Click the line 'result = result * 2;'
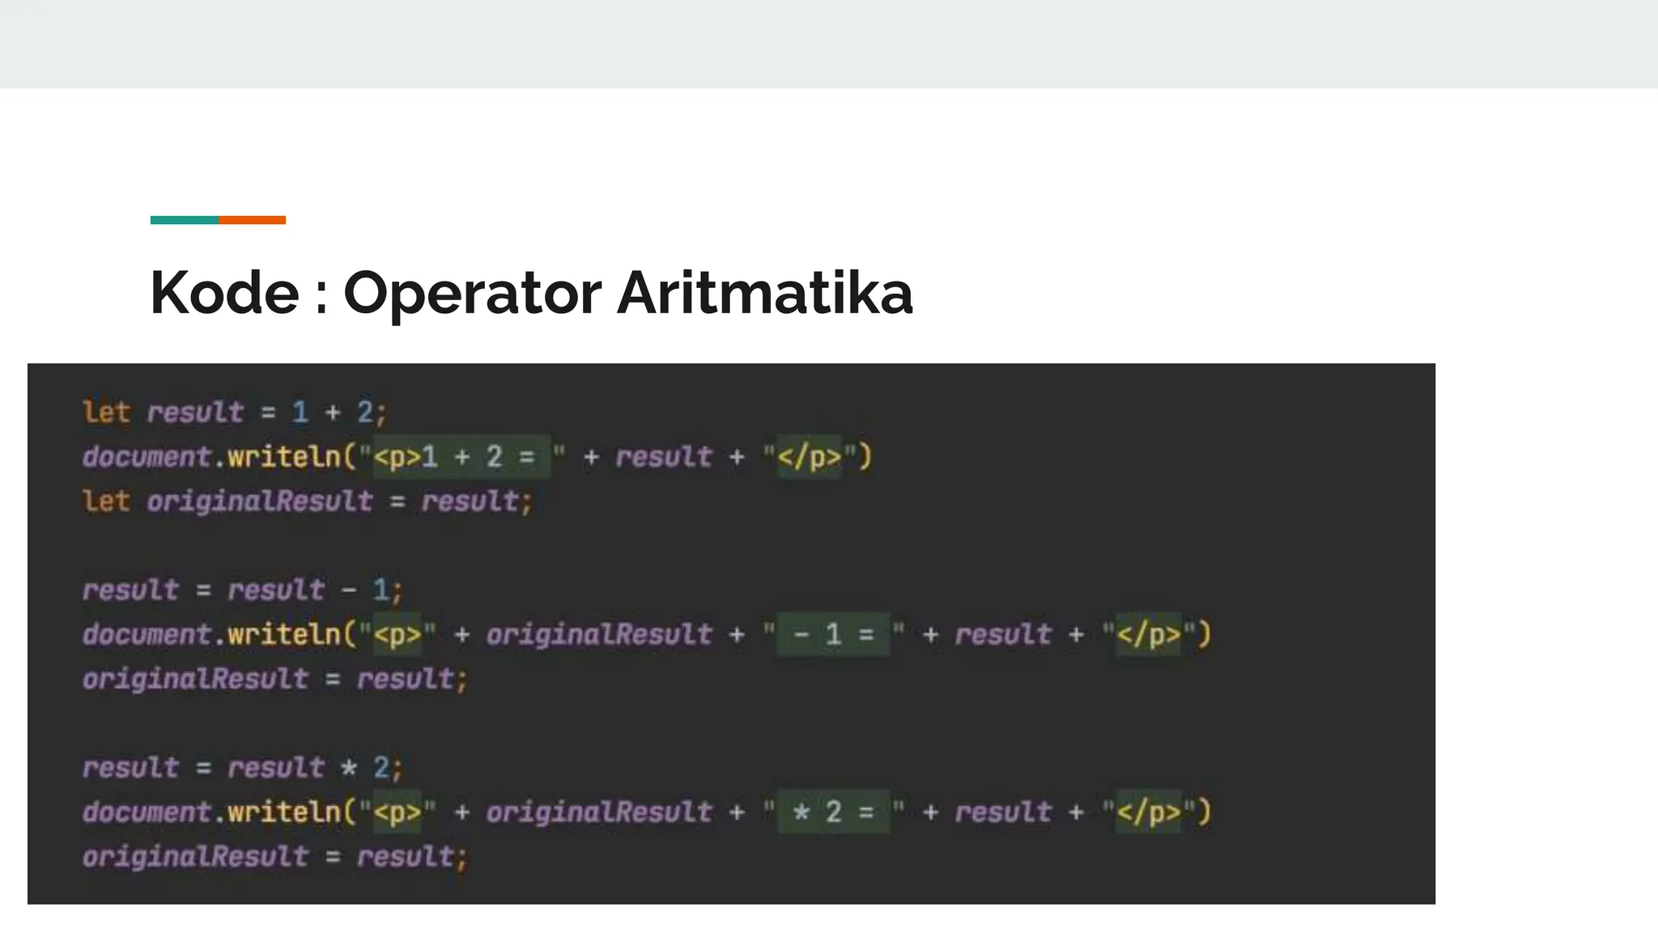The image size is (1658, 932). tap(243, 767)
